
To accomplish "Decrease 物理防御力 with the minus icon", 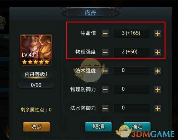I will pyautogui.click(x=105, y=90).
